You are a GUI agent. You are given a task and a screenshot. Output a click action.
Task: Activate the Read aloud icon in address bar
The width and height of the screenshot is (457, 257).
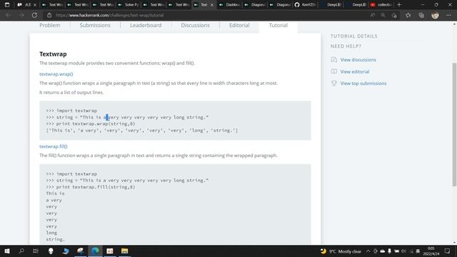373,15
